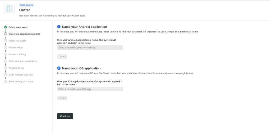
Task: Click the step icon beside Android setup
Action: (5, 68)
